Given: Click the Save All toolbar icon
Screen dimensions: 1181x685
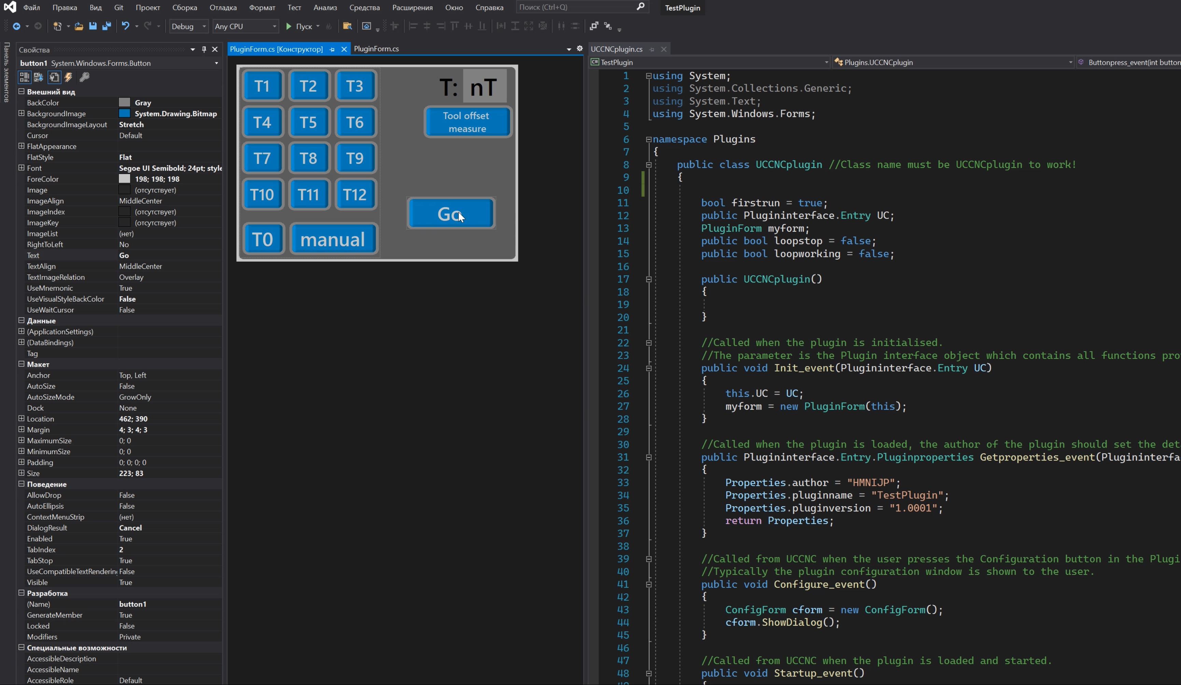Looking at the screenshot, I should tap(107, 26).
